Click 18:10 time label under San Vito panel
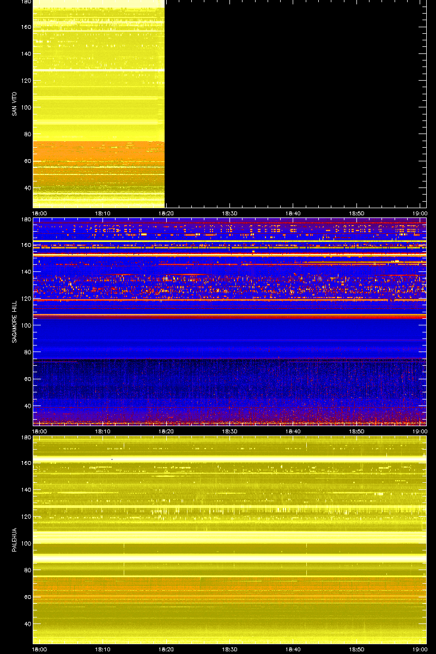This screenshot has width=436, height=654. pos(103,213)
